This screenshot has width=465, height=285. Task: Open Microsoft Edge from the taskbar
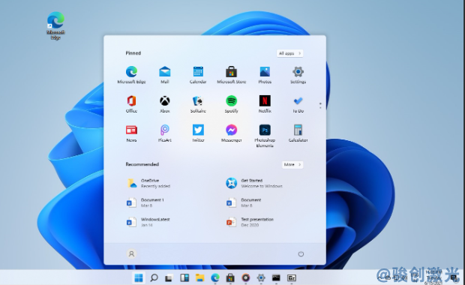click(x=215, y=278)
